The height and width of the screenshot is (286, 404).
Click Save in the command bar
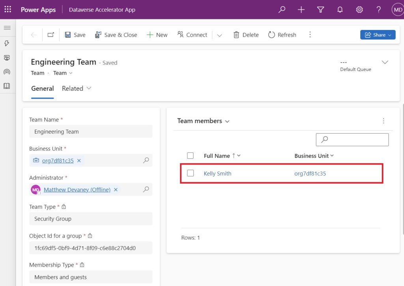[x=75, y=35]
